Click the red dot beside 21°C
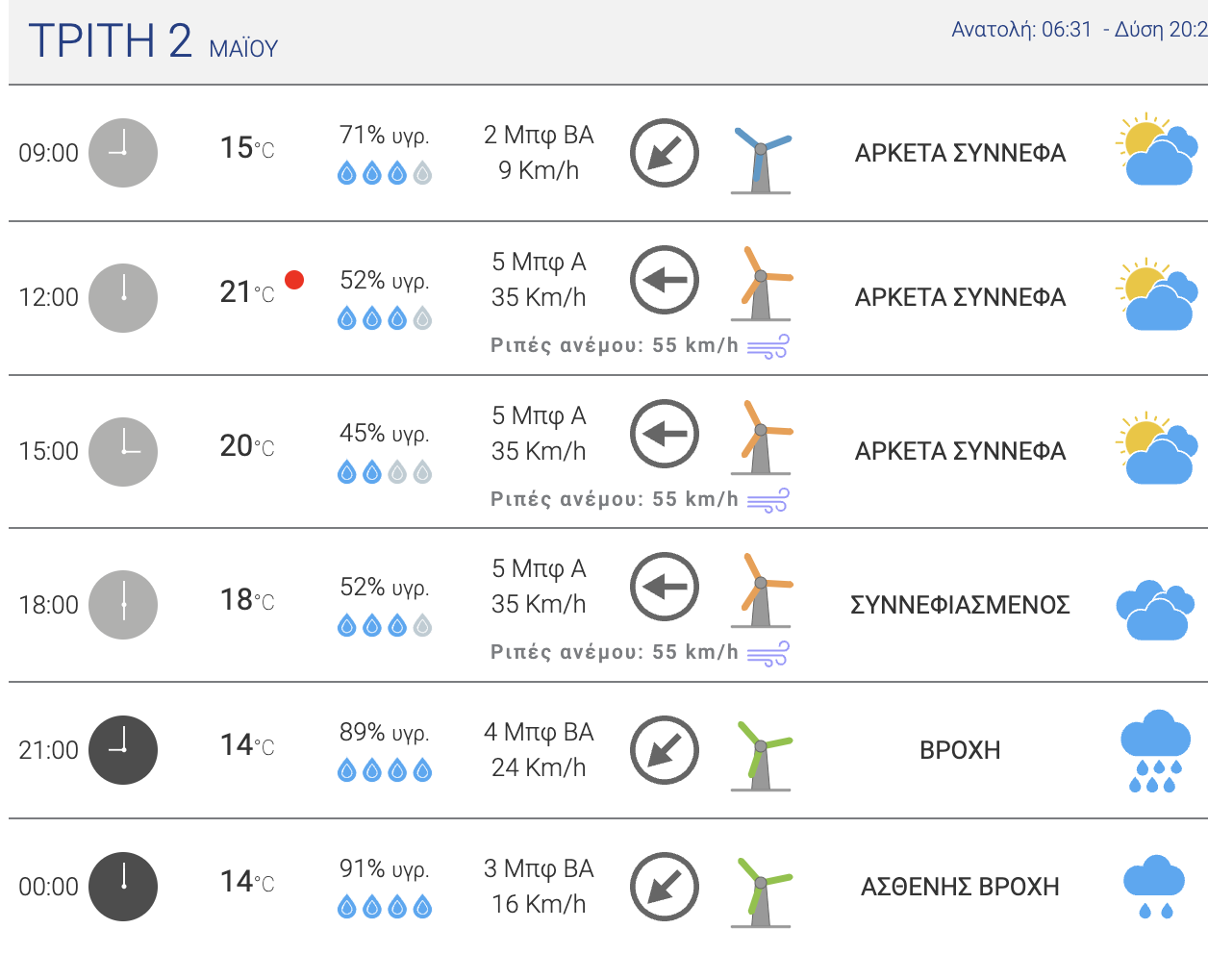This screenshot has width=1208, height=954. click(x=294, y=280)
